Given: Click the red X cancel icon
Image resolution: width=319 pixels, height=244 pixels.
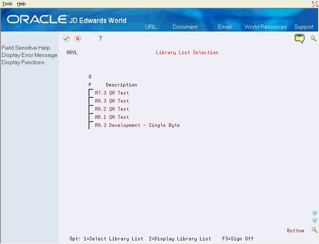Looking at the screenshot, I should point(78,38).
